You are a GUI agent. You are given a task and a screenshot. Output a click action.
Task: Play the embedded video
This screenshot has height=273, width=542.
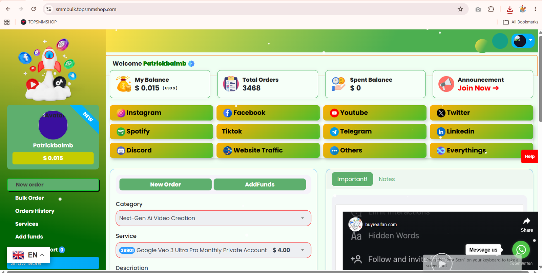(442, 262)
